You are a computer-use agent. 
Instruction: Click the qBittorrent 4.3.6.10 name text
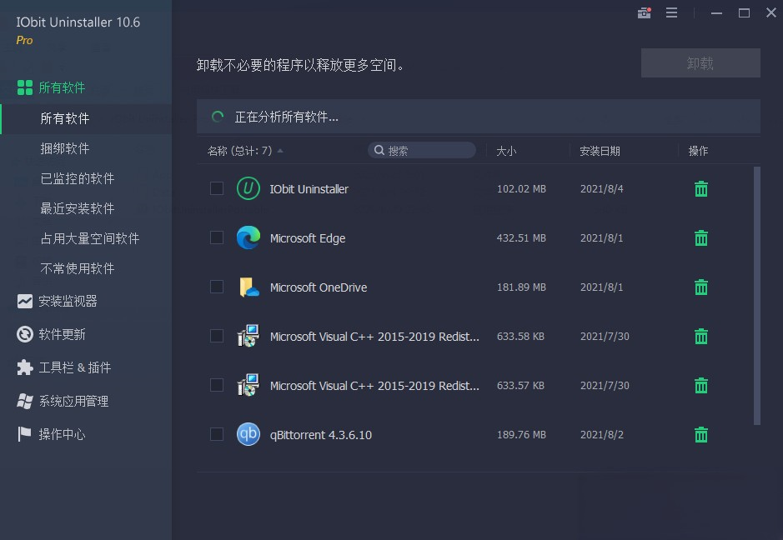[321, 435]
